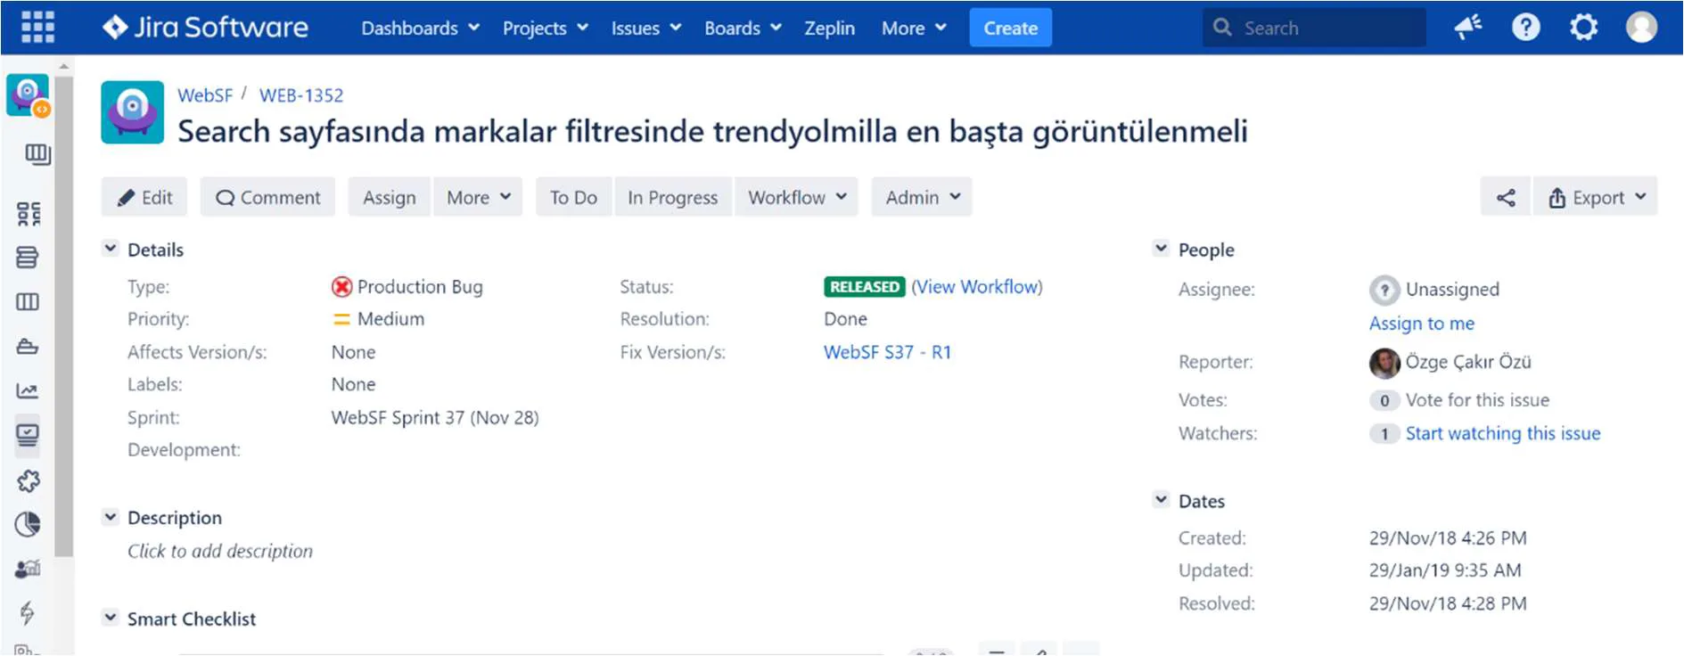Open the boards icon in sidebar
Screen dimensions: 1684x656
[x=37, y=154]
